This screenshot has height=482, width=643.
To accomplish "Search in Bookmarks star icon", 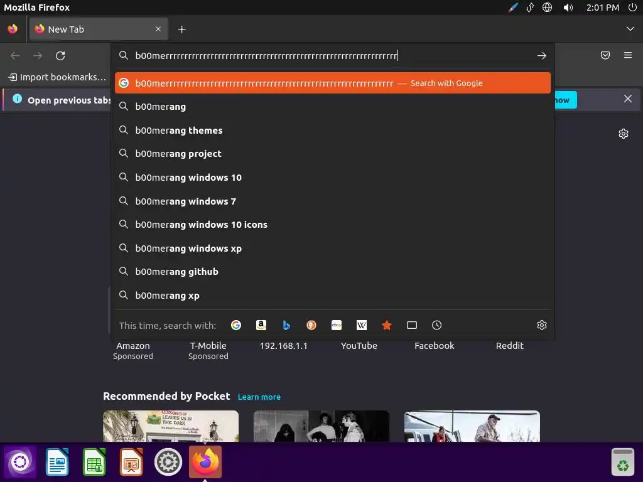I will point(387,325).
